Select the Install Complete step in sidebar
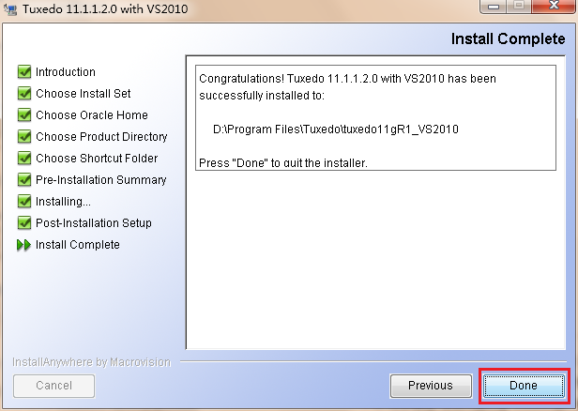The height and width of the screenshot is (411, 578). (78, 245)
